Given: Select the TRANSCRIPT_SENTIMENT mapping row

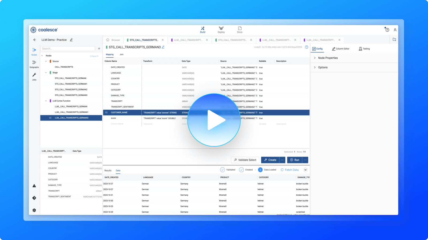Looking at the screenshot, I should coord(206,107).
